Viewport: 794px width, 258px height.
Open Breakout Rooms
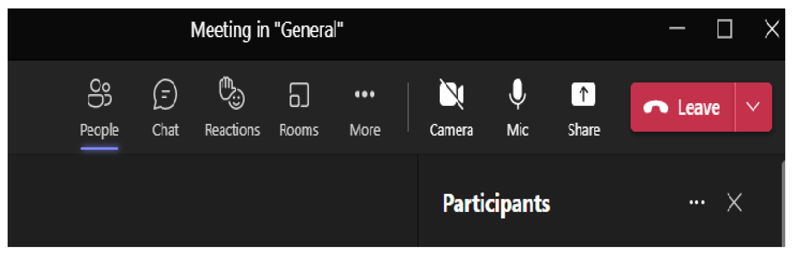click(x=299, y=108)
